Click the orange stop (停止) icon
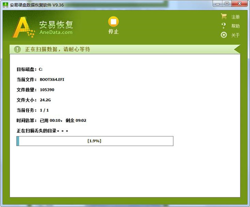Viewport: 250px width, 207px height. click(x=113, y=22)
